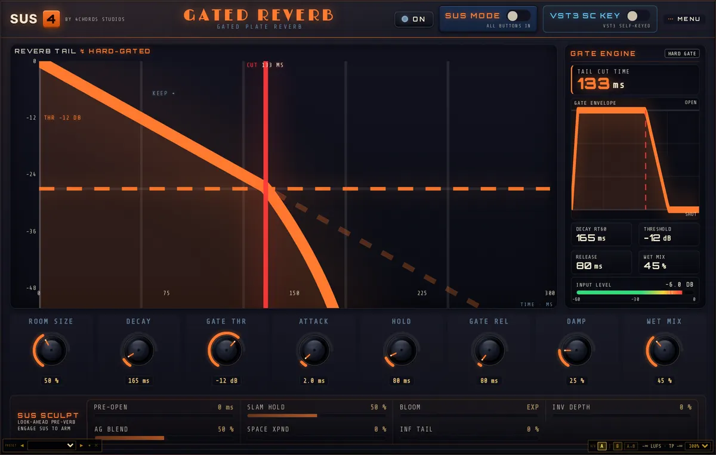
Task: Go to the previous preset arrow
Action: coord(22,445)
